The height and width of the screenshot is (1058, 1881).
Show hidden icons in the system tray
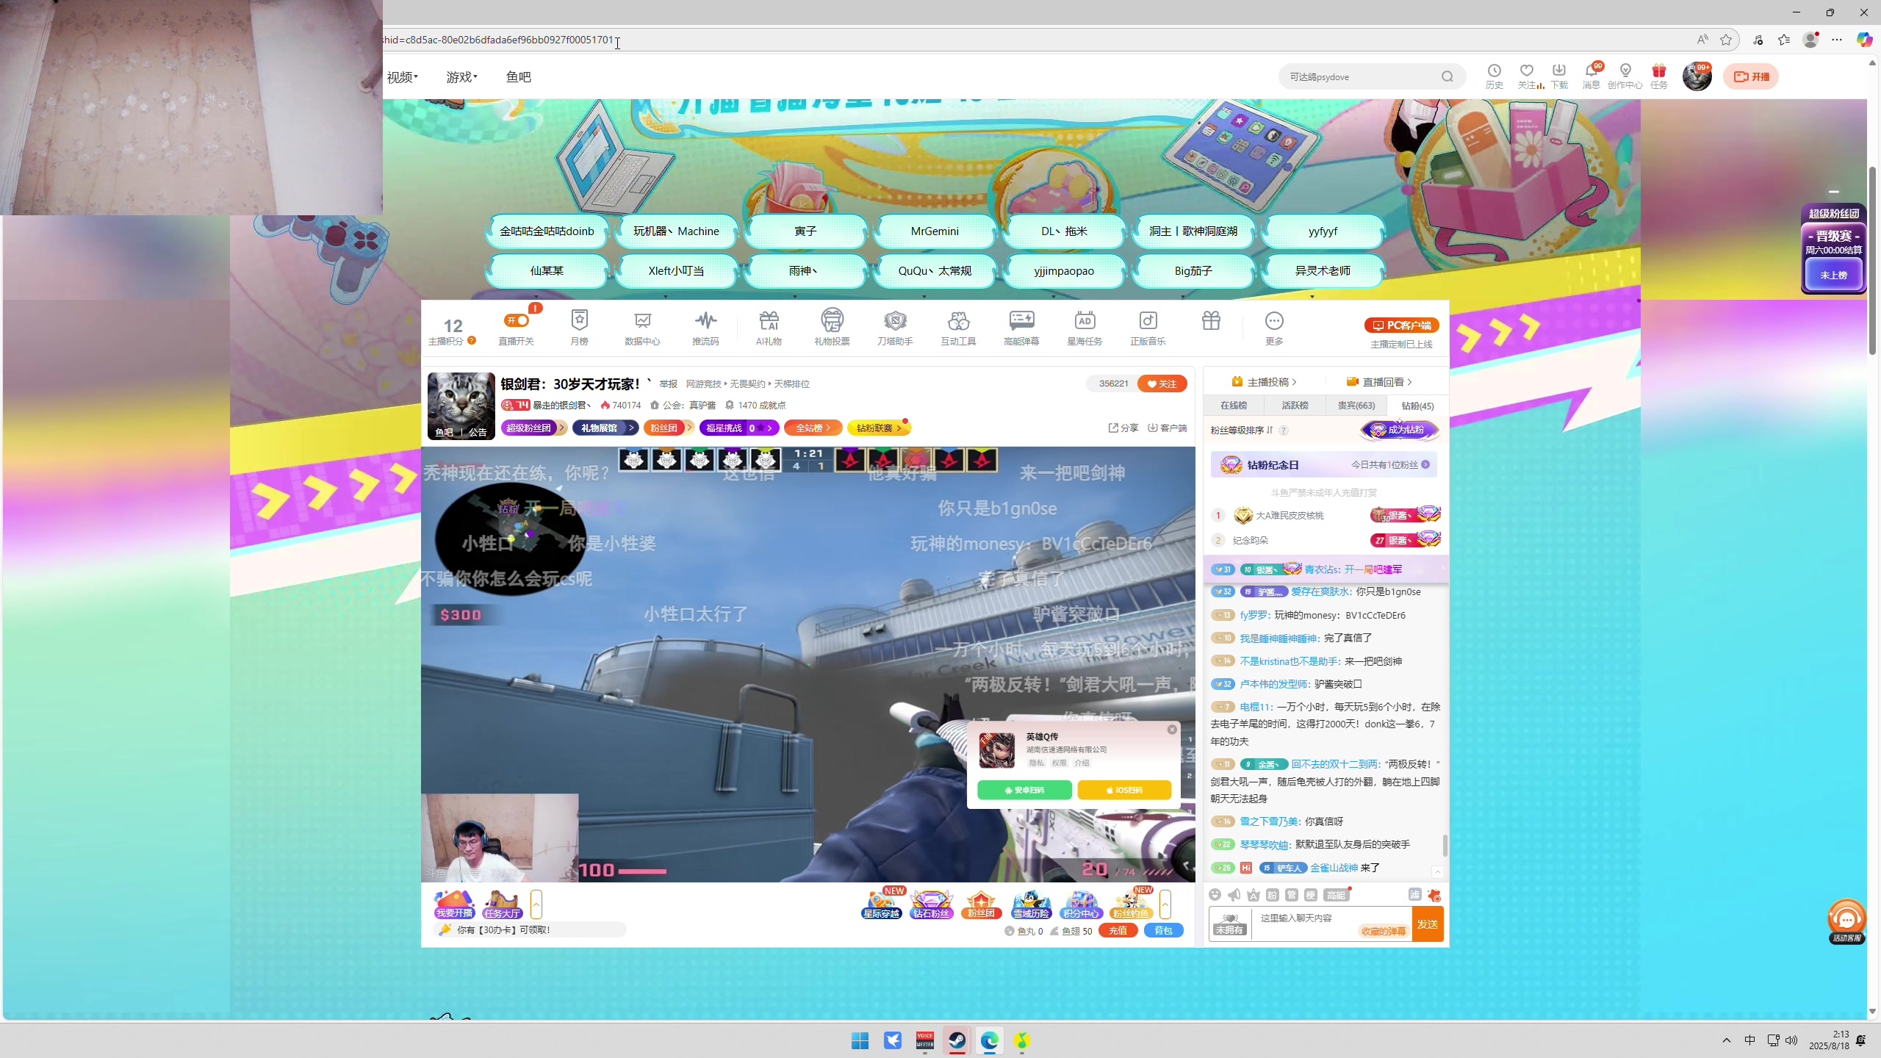[x=1726, y=1040]
